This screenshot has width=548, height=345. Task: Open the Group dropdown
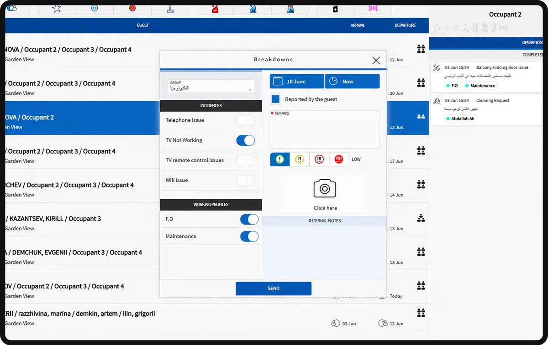pos(211,86)
